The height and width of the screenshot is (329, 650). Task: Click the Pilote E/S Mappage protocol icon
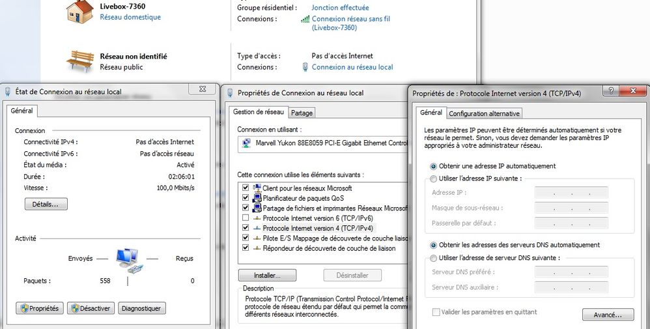click(257, 238)
